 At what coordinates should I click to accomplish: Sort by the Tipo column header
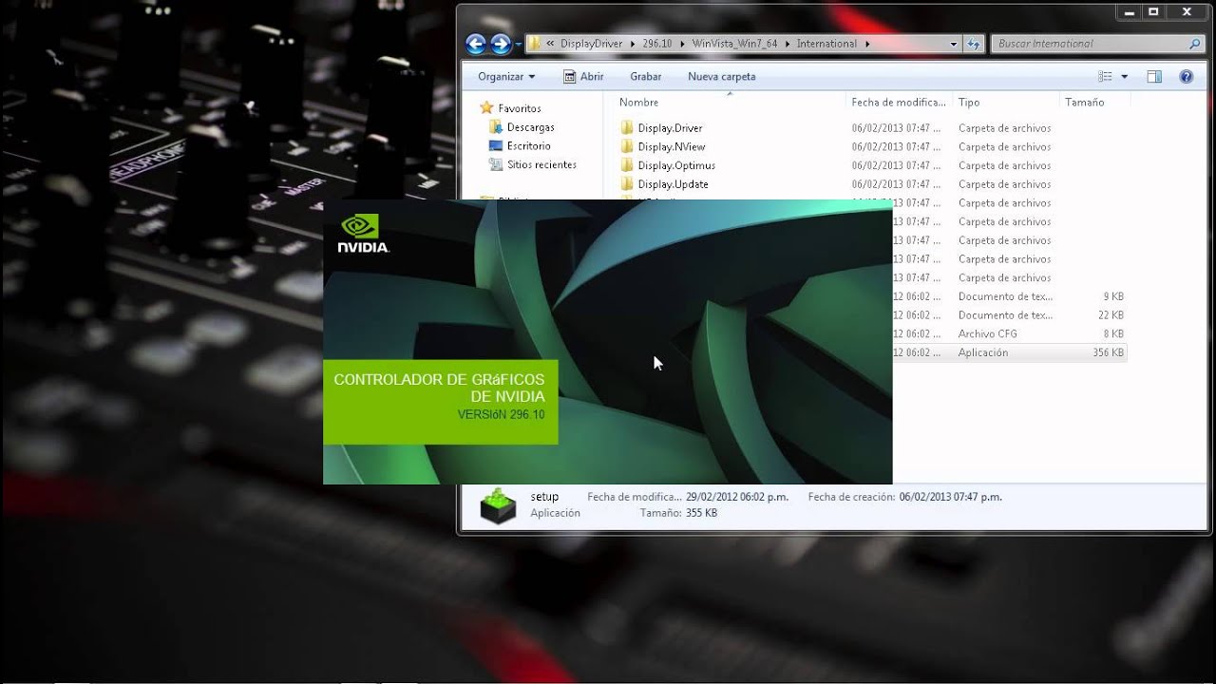tap(969, 103)
